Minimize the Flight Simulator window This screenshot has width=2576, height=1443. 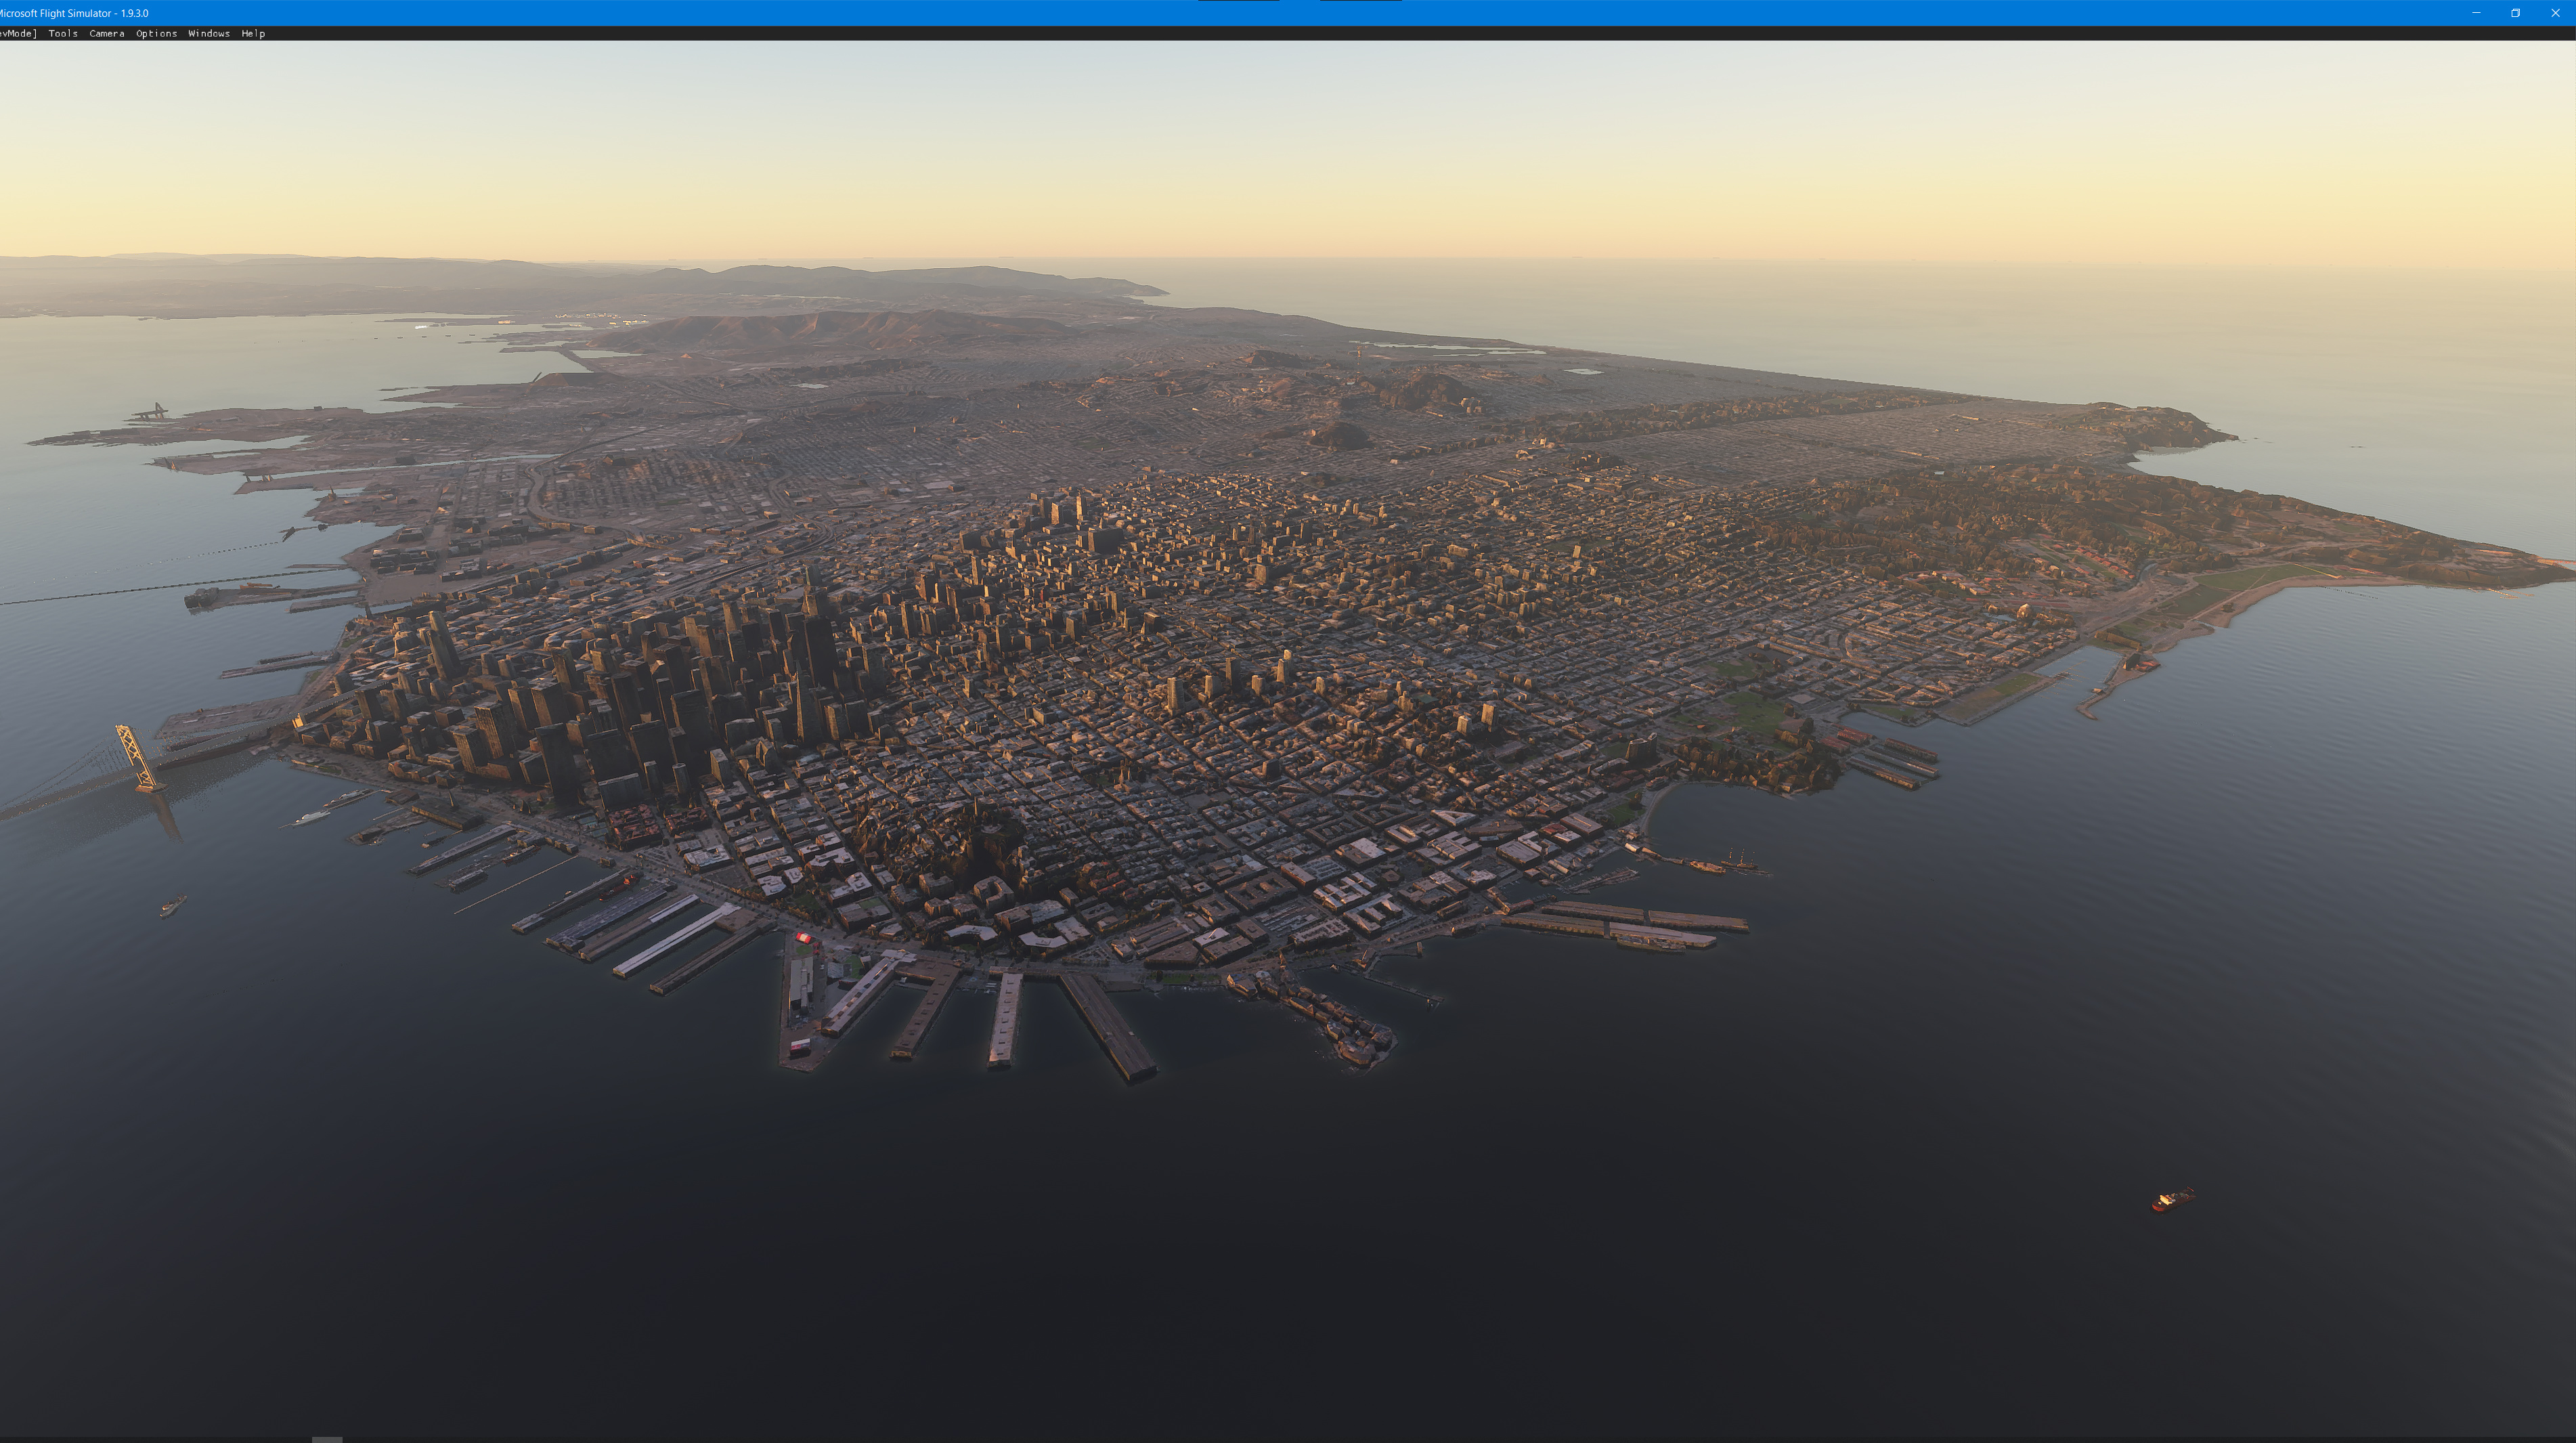(x=2475, y=13)
